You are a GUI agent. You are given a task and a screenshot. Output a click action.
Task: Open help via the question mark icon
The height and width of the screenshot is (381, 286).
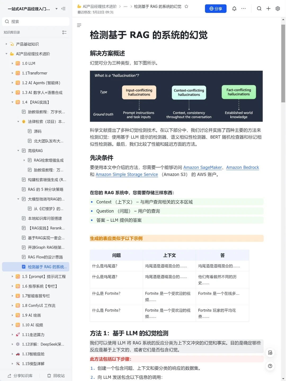pyautogui.click(x=270, y=366)
